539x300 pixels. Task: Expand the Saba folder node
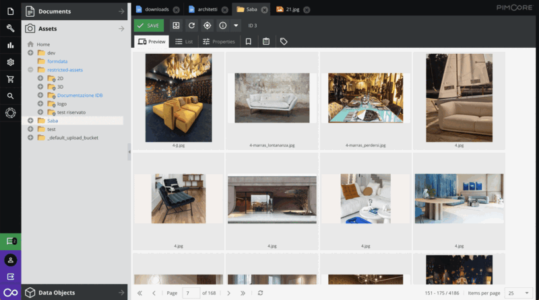click(30, 120)
